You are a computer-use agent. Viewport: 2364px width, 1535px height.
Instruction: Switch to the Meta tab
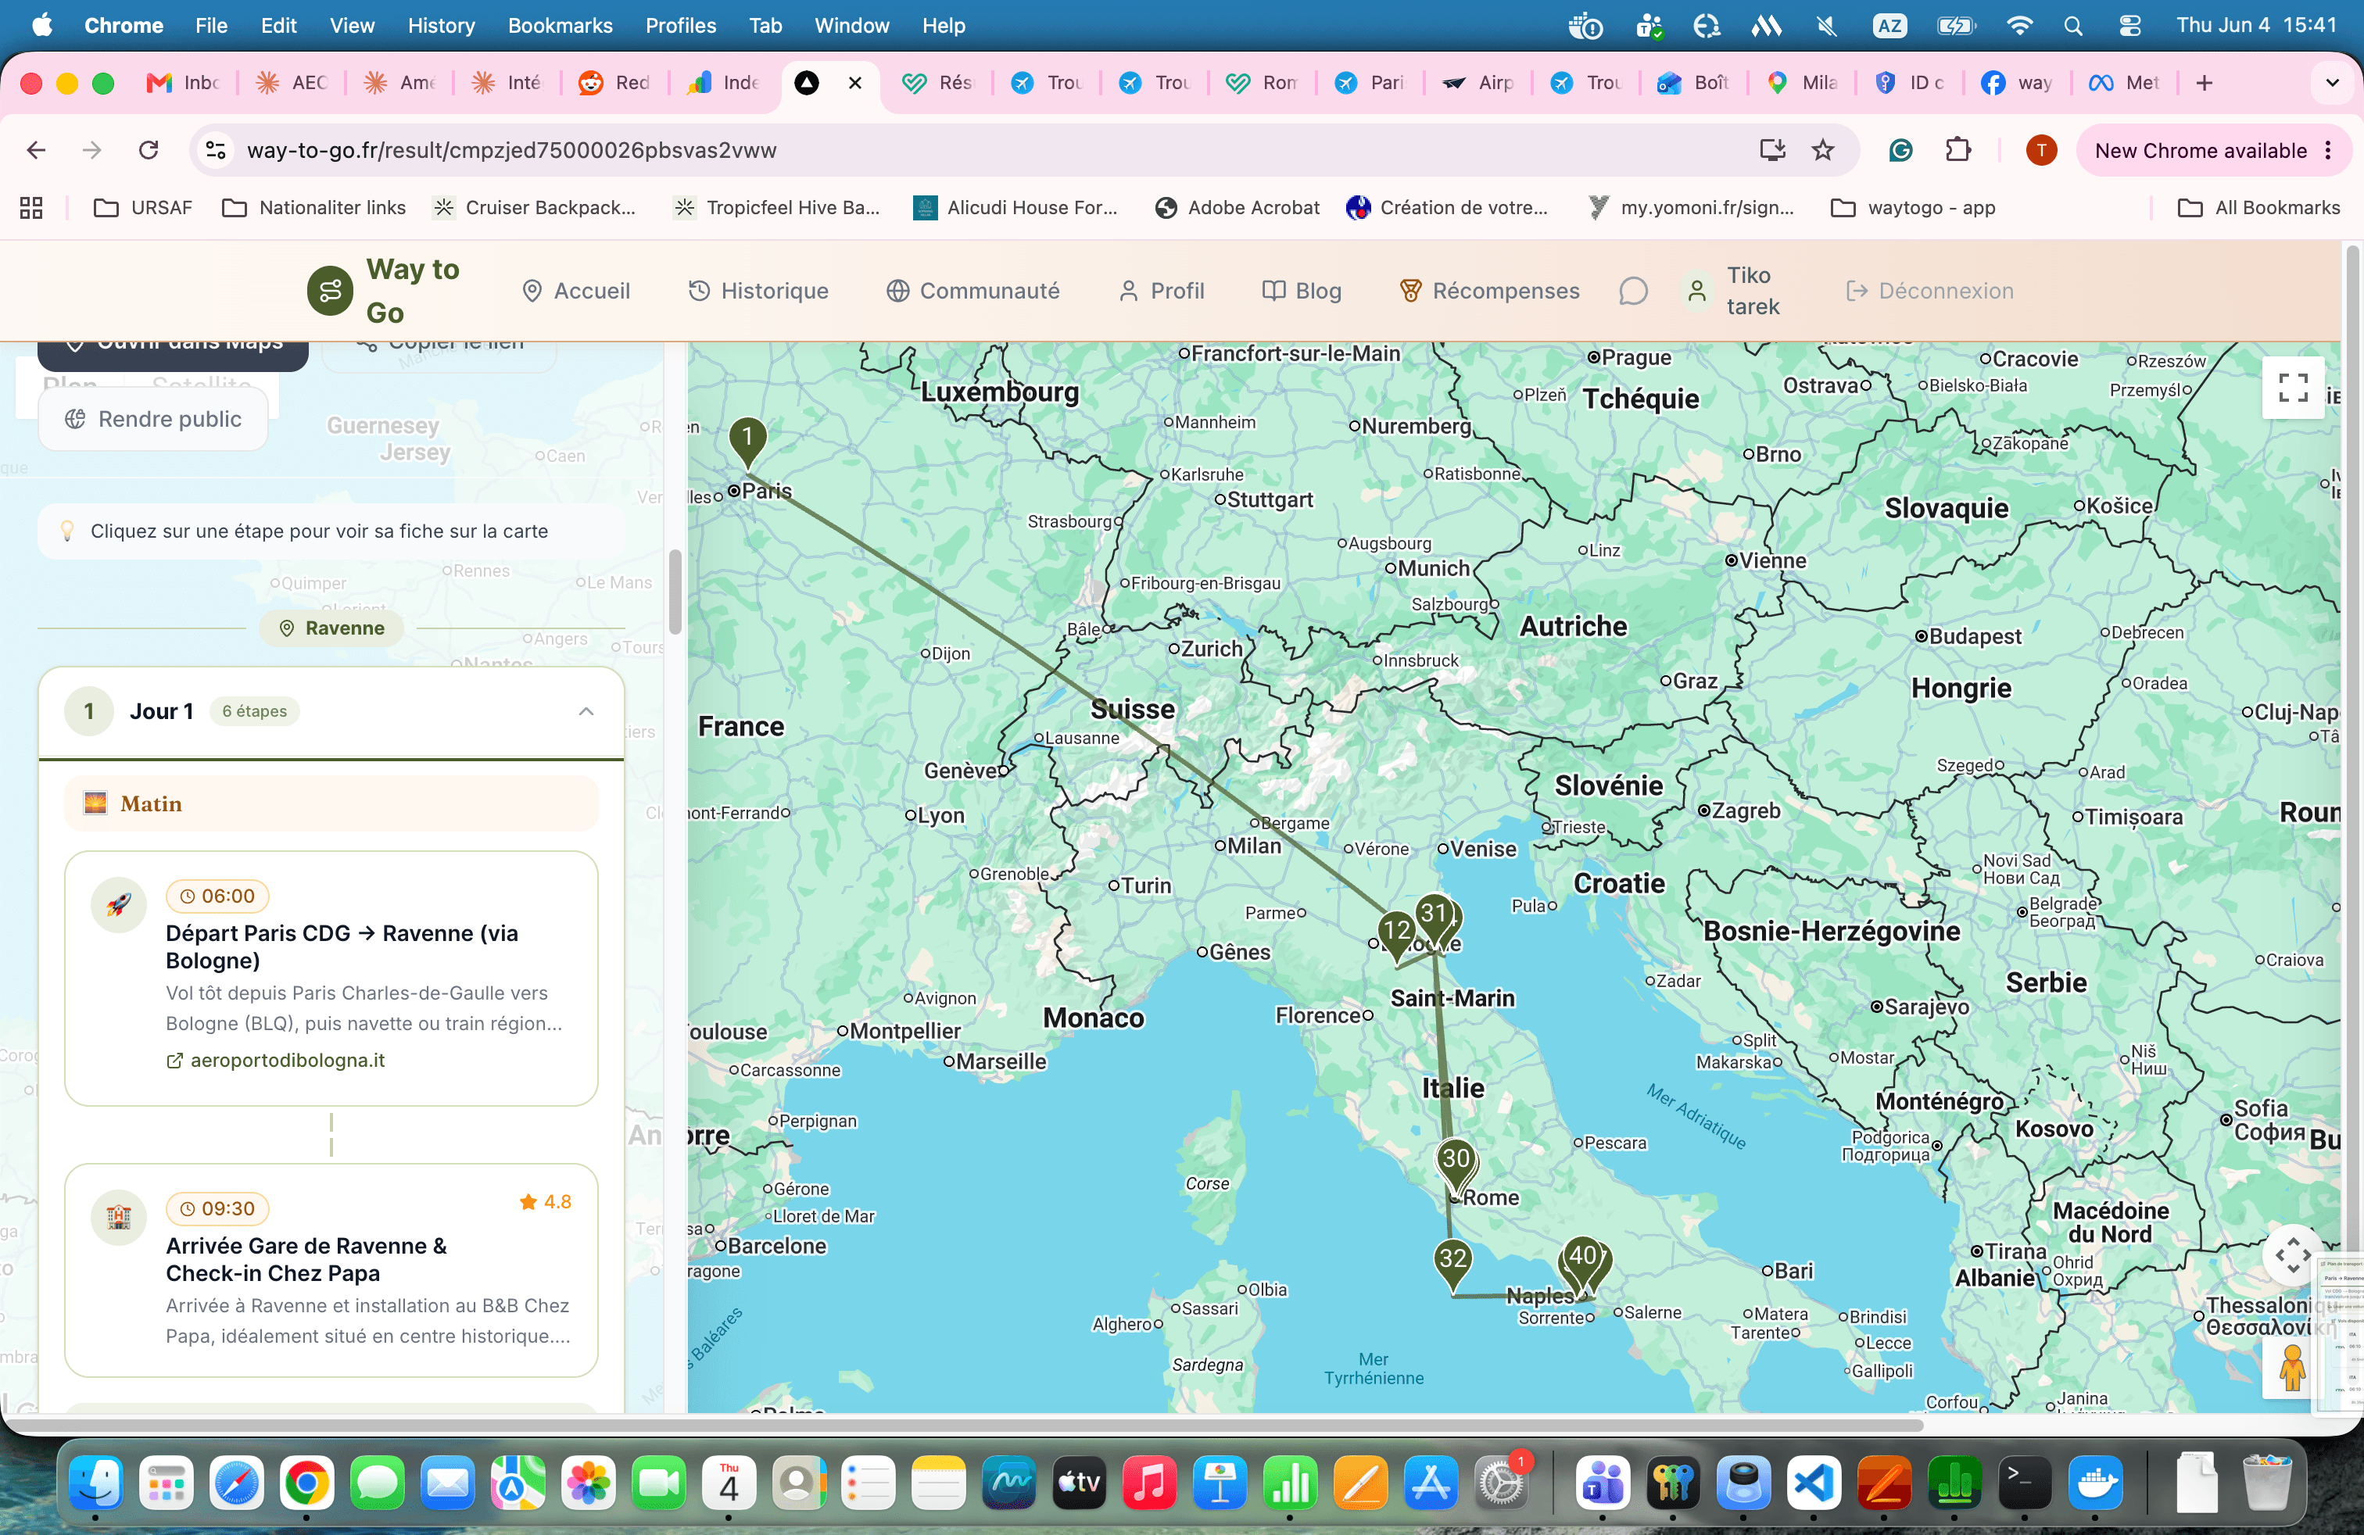(x=2126, y=82)
